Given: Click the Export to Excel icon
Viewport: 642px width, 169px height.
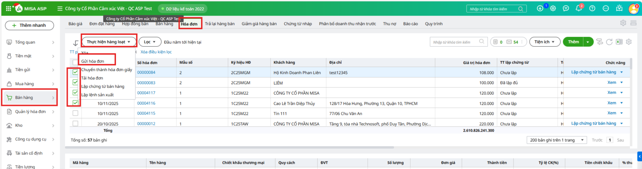Looking at the screenshot, I should tap(619, 42).
